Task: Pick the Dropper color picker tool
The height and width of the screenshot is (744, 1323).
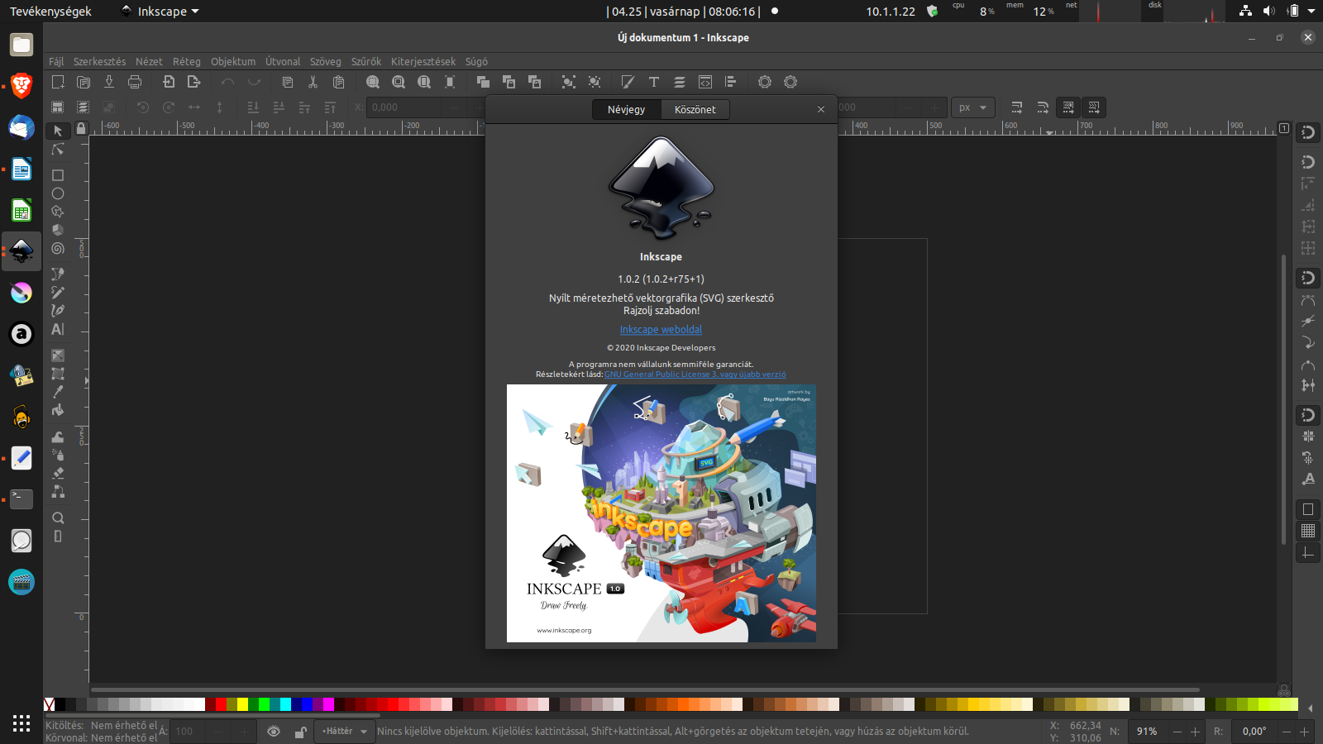Action: click(x=58, y=392)
